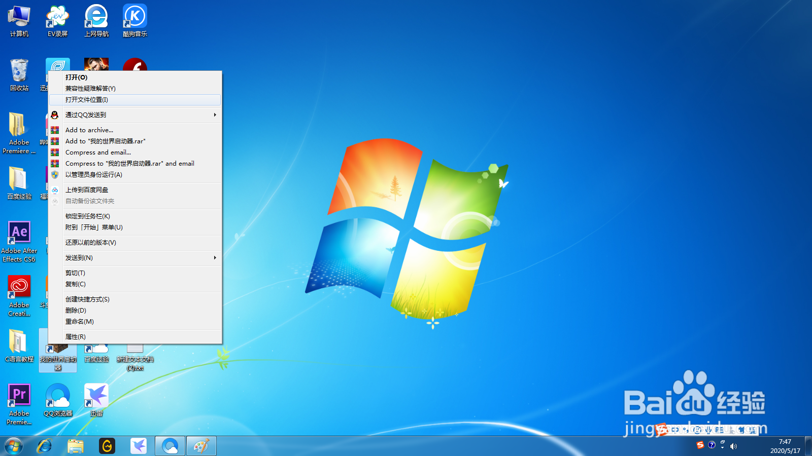Select the 迅雷 desktop shortcut with bird icon
This screenshot has width=812, height=456.
96,400
